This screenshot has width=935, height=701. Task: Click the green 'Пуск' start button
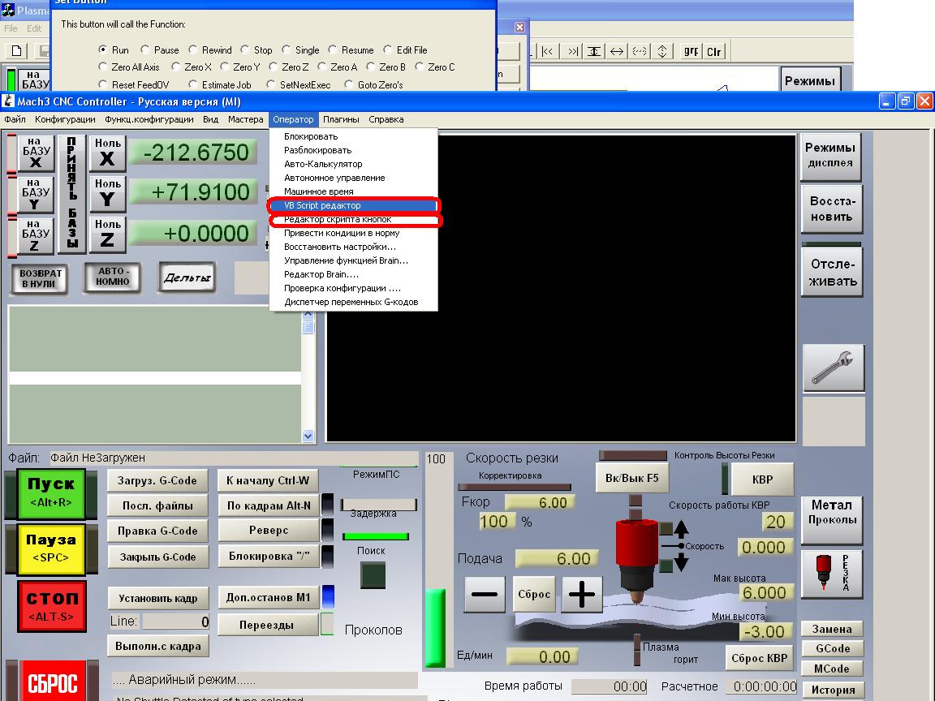pyautogui.click(x=51, y=493)
